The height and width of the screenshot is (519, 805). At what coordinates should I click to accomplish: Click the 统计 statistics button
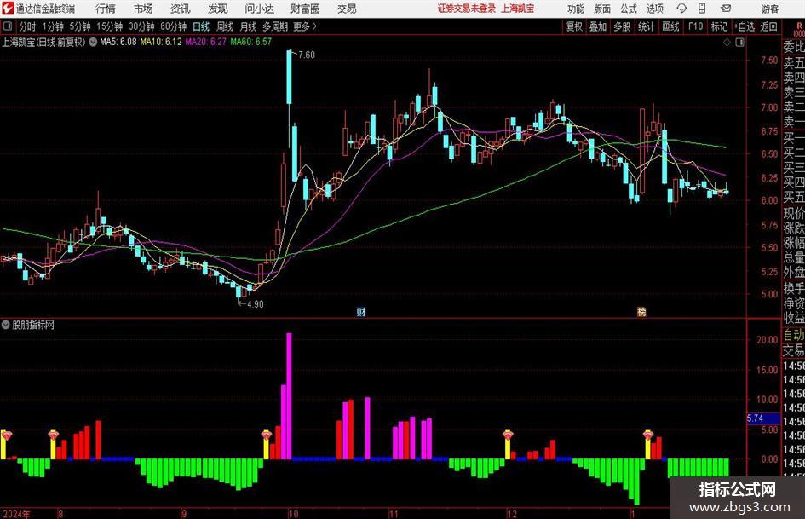click(x=646, y=26)
